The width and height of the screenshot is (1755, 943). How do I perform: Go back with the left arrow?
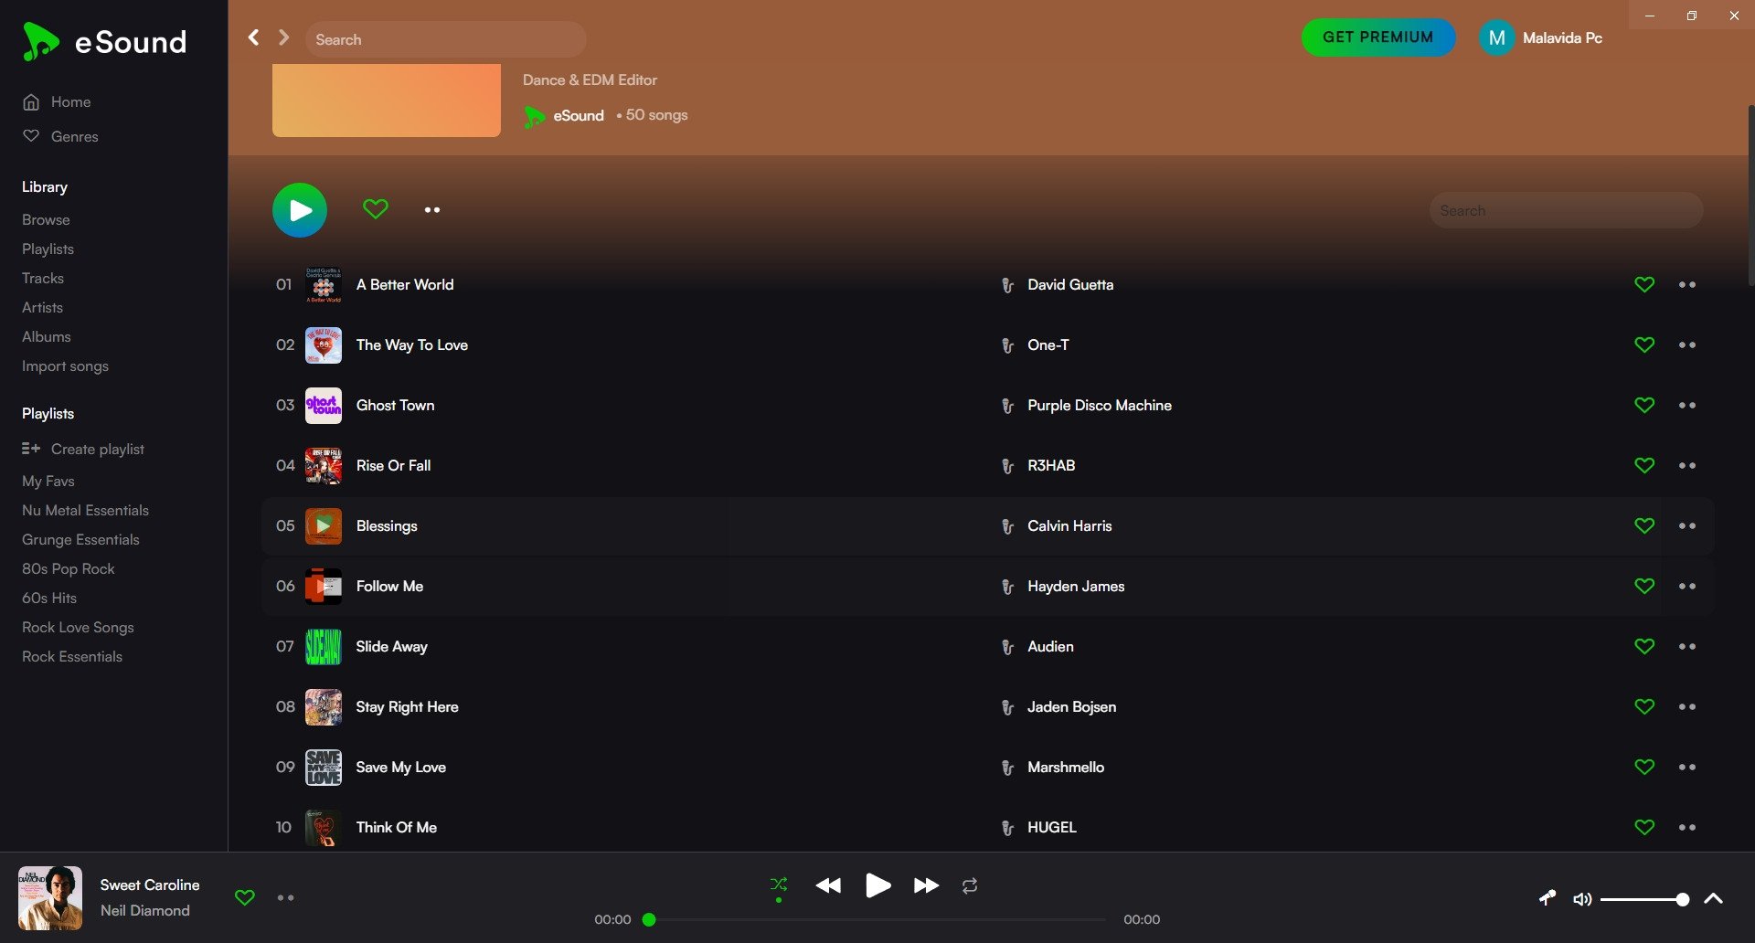253,37
